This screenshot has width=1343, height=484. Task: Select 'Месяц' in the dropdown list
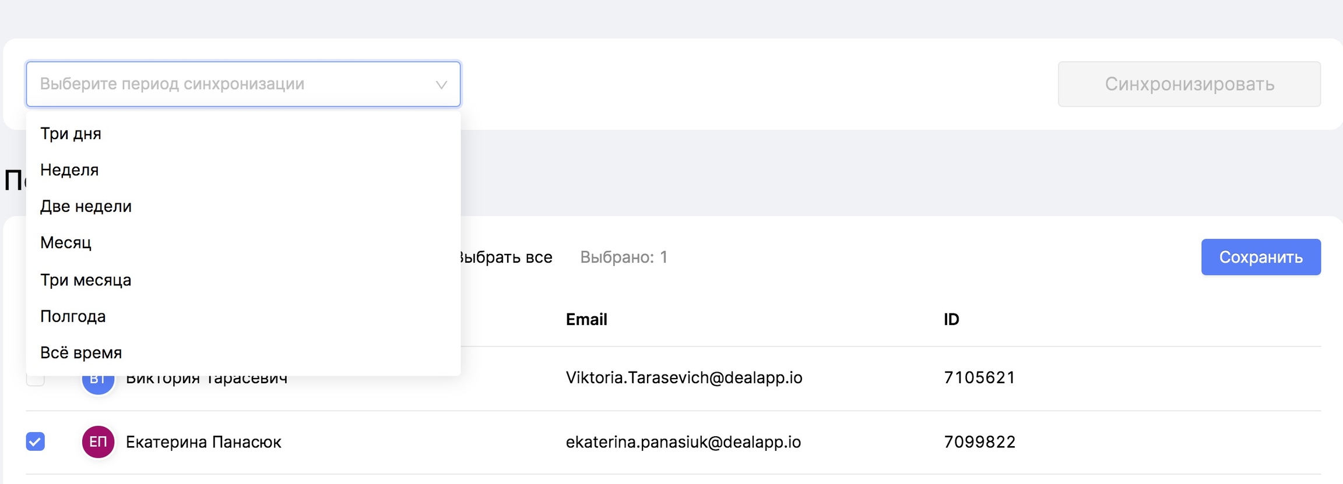pos(66,243)
